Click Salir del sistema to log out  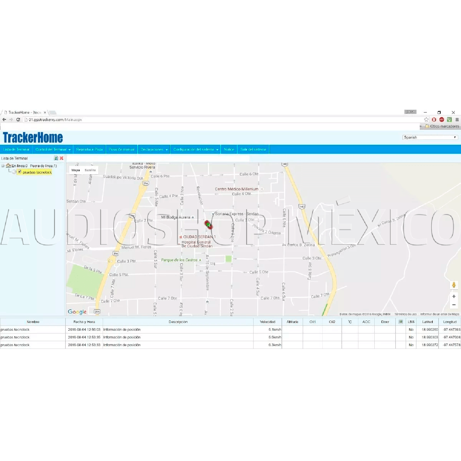click(253, 149)
